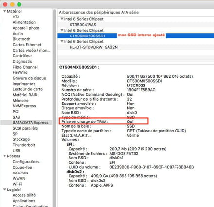Click the revision value M3CR023

click(136, 86)
